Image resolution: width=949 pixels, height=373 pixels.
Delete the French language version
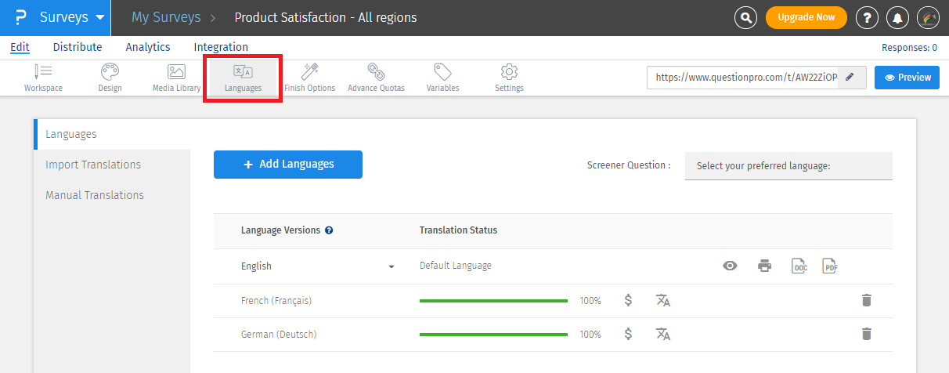click(866, 300)
